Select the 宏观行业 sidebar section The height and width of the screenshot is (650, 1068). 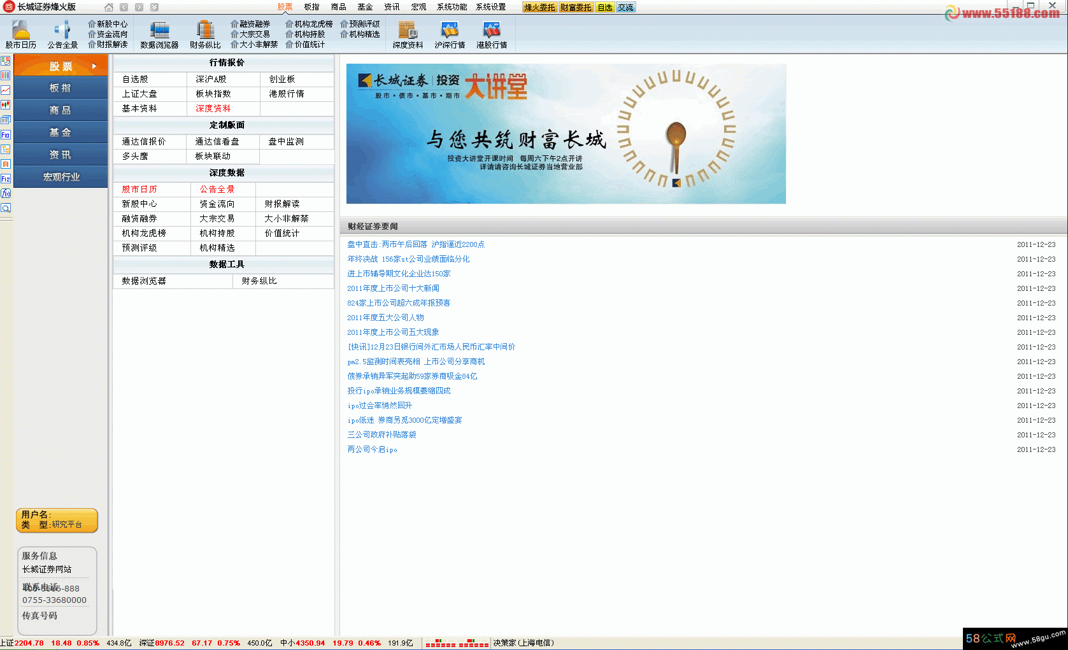coord(61,177)
